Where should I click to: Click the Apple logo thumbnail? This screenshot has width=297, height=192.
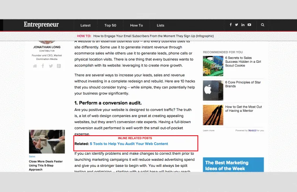pos(213,90)
